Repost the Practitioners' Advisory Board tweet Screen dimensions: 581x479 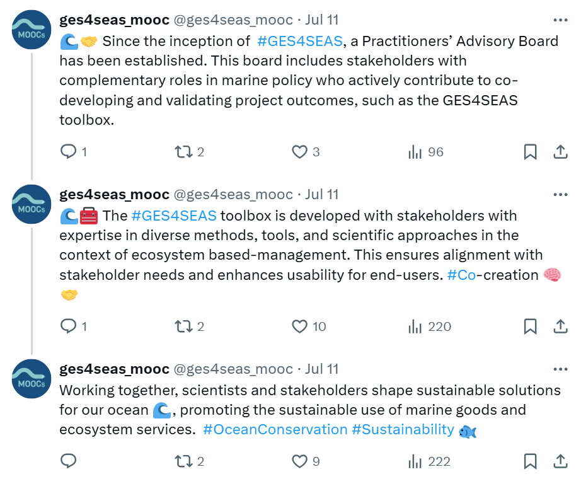coord(183,152)
